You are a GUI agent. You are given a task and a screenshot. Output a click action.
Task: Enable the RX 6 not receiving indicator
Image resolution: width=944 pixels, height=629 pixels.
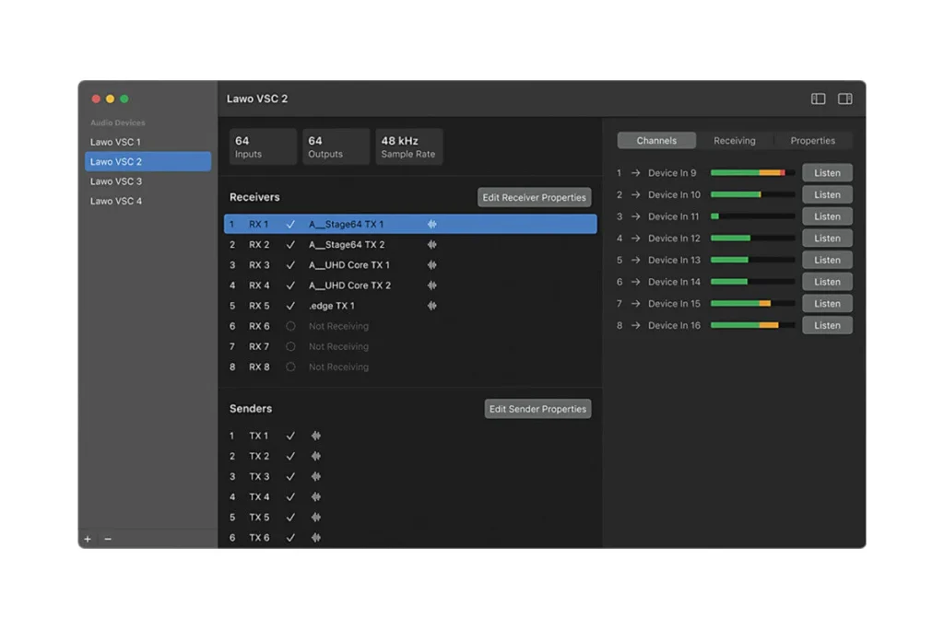pyautogui.click(x=290, y=326)
